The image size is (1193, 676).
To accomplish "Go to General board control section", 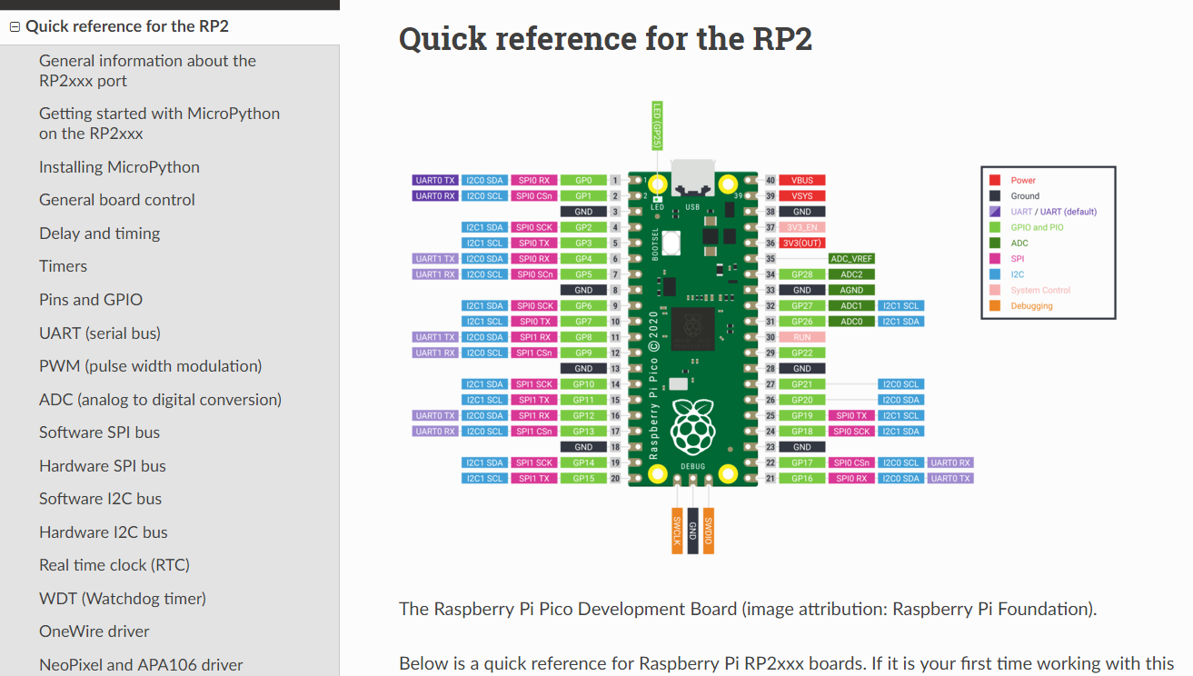I will pyautogui.click(x=117, y=200).
